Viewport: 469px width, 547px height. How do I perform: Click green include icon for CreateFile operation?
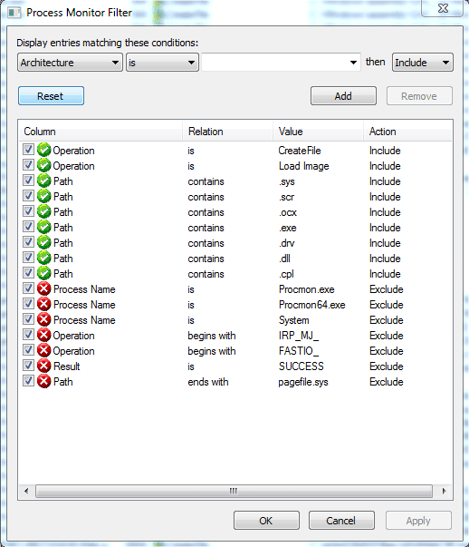tap(43, 150)
